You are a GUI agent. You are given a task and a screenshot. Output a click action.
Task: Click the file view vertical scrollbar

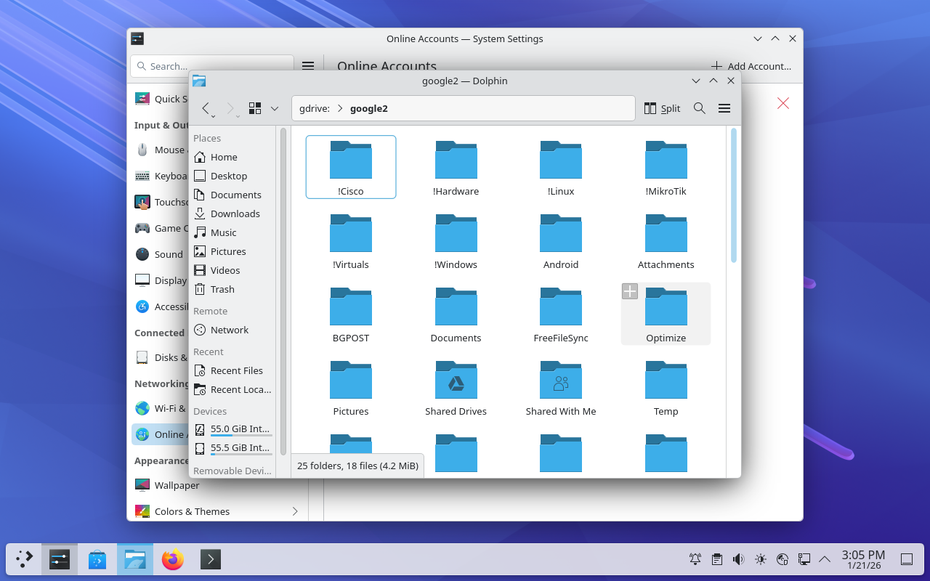pyautogui.click(x=734, y=196)
